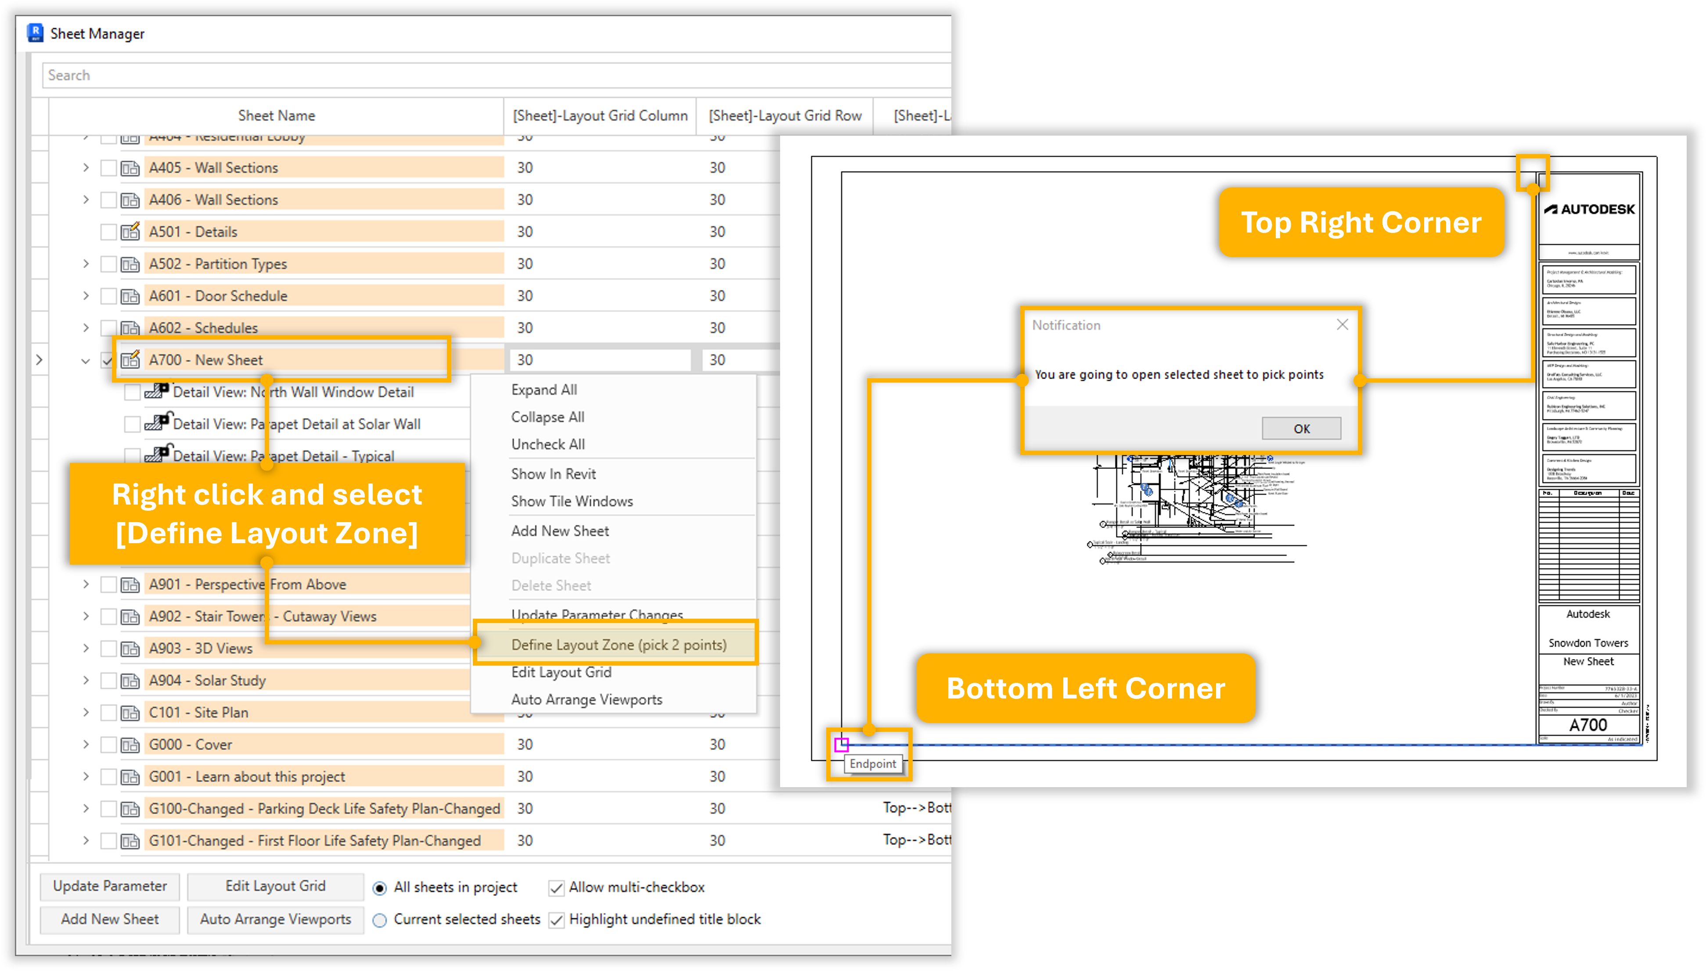
Task: Click the Update Parameter button
Action: [x=110, y=886]
